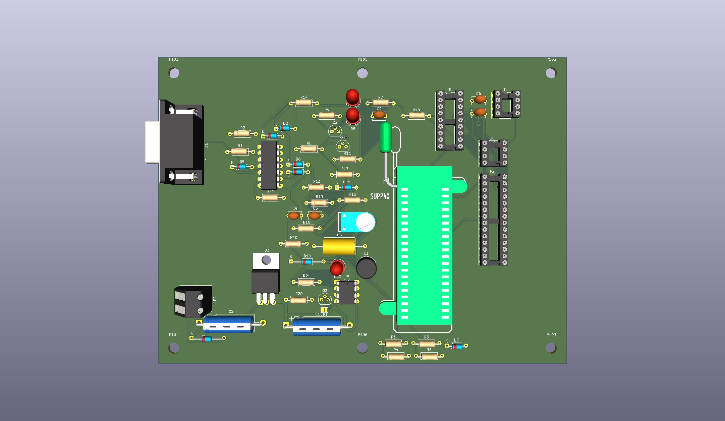Click the U5 DIP socket
The height and width of the screenshot is (421, 725).
click(x=450, y=120)
